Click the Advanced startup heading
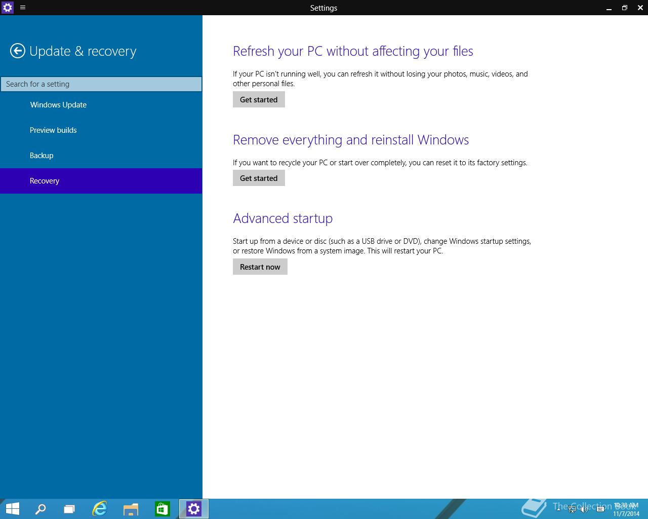This screenshot has width=648, height=519. click(x=282, y=218)
